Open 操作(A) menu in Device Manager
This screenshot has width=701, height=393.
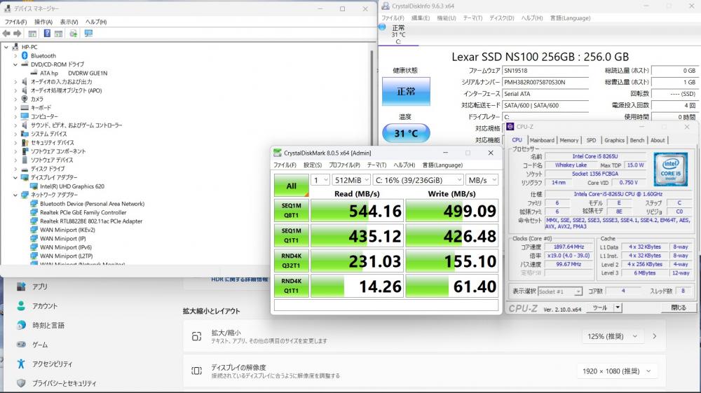(43, 22)
